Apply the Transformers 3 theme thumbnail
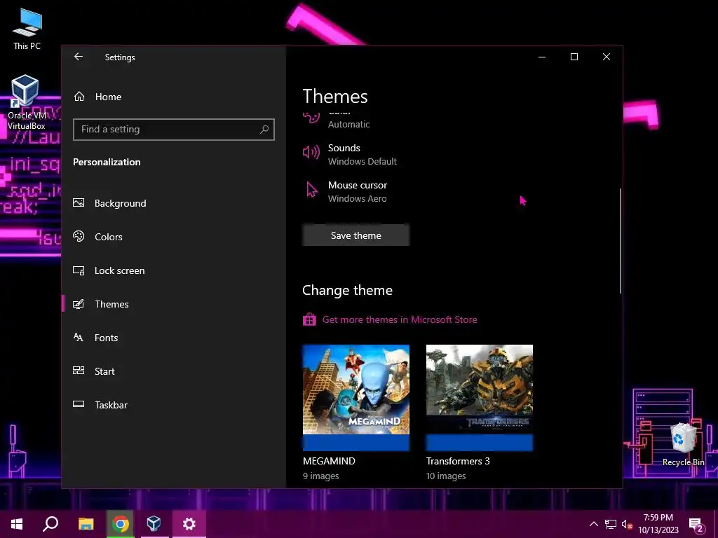 [480, 398]
